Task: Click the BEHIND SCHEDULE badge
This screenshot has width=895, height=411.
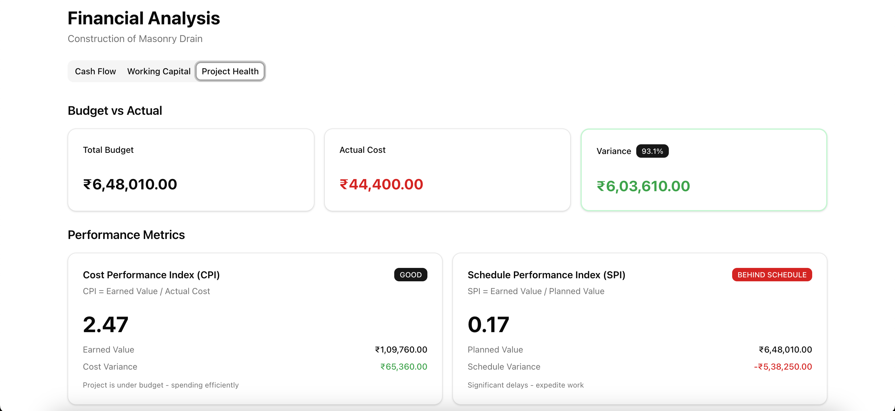Action: pos(772,275)
